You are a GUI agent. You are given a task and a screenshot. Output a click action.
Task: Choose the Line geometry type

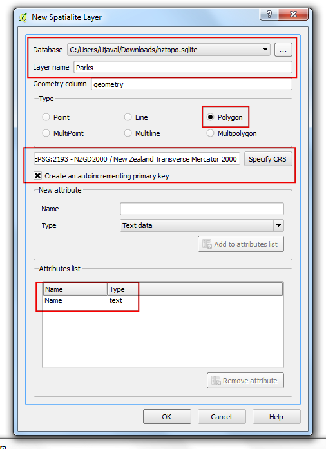128,117
